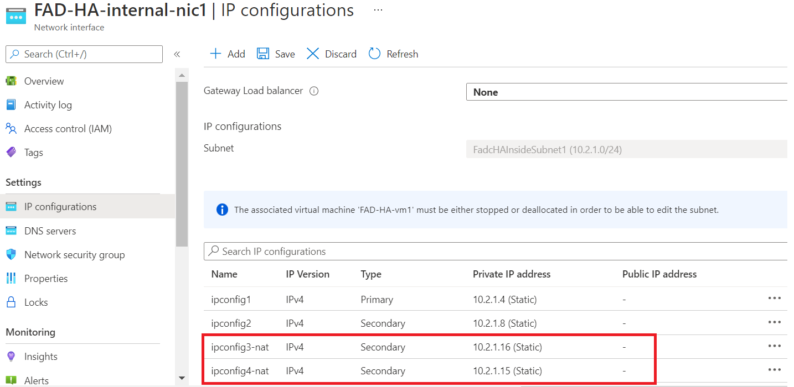Click the Gateway Load balancer info icon
The width and height of the screenshot is (794, 387).
point(314,91)
